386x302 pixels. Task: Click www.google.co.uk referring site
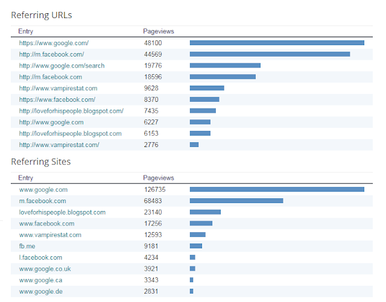(x=45, y=269)
